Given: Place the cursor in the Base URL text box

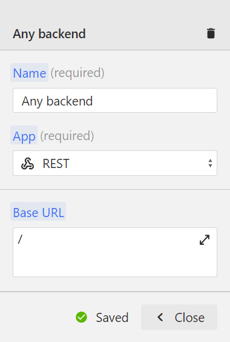Looking at the screenshot, I should (115, 252).
